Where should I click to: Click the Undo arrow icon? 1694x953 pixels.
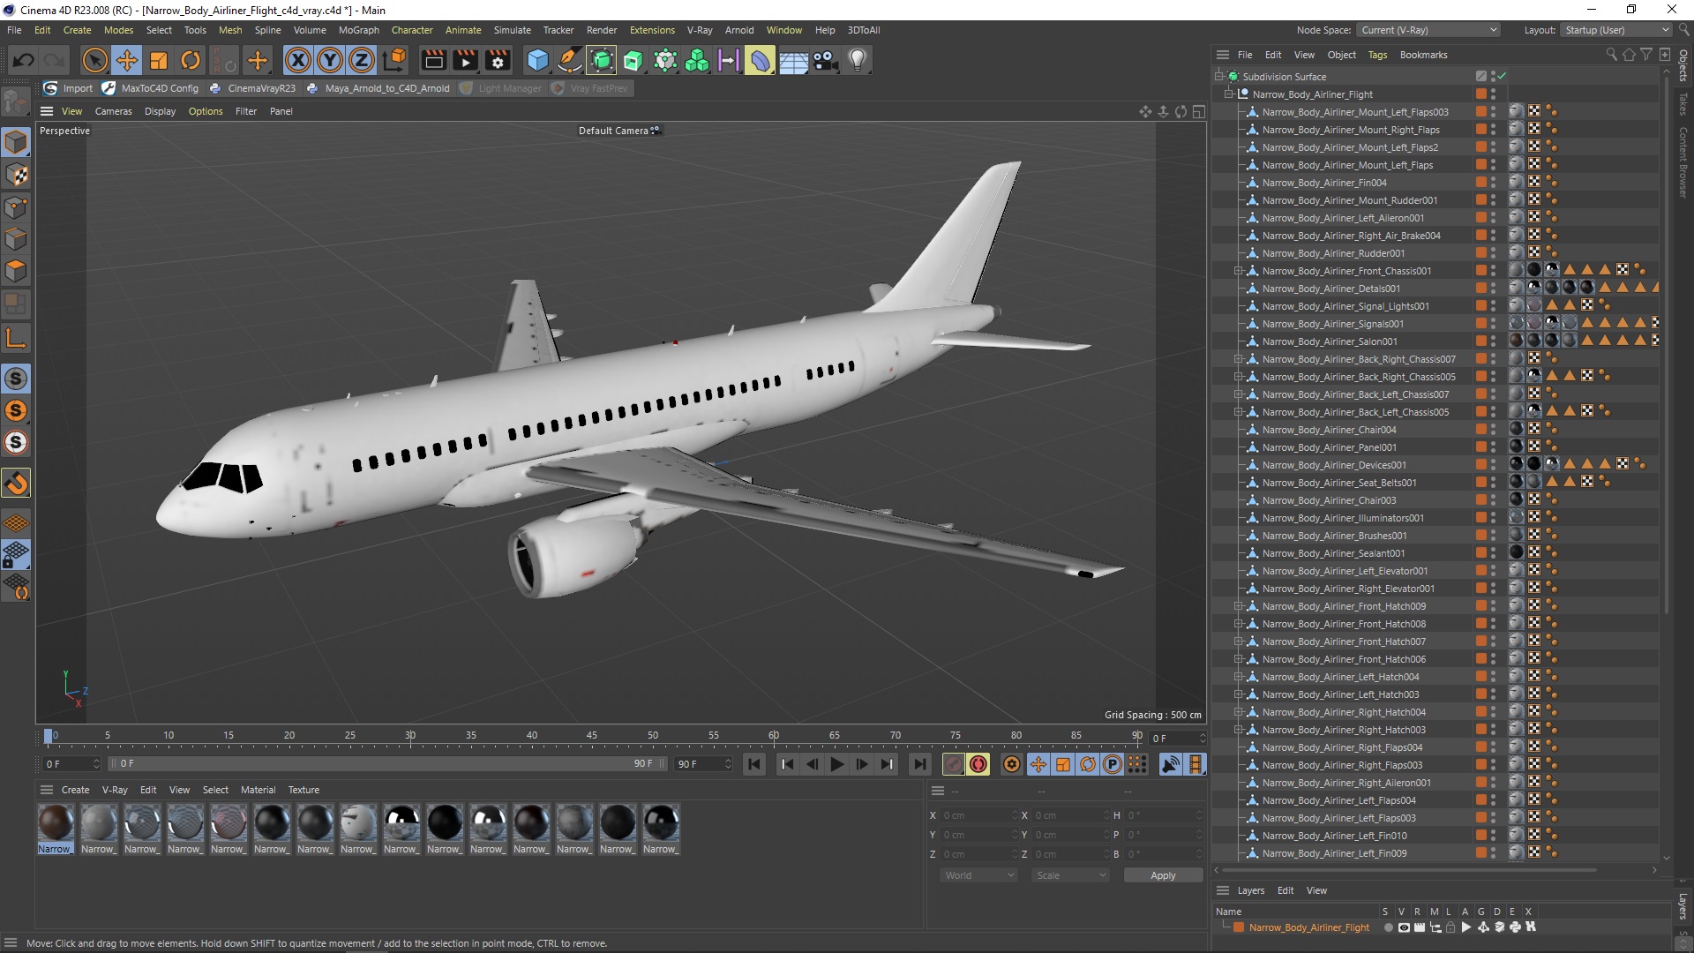24,60
